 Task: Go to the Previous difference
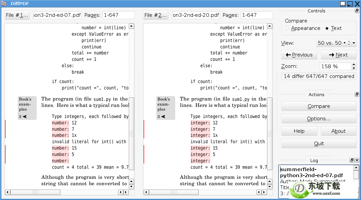point(299,55)
